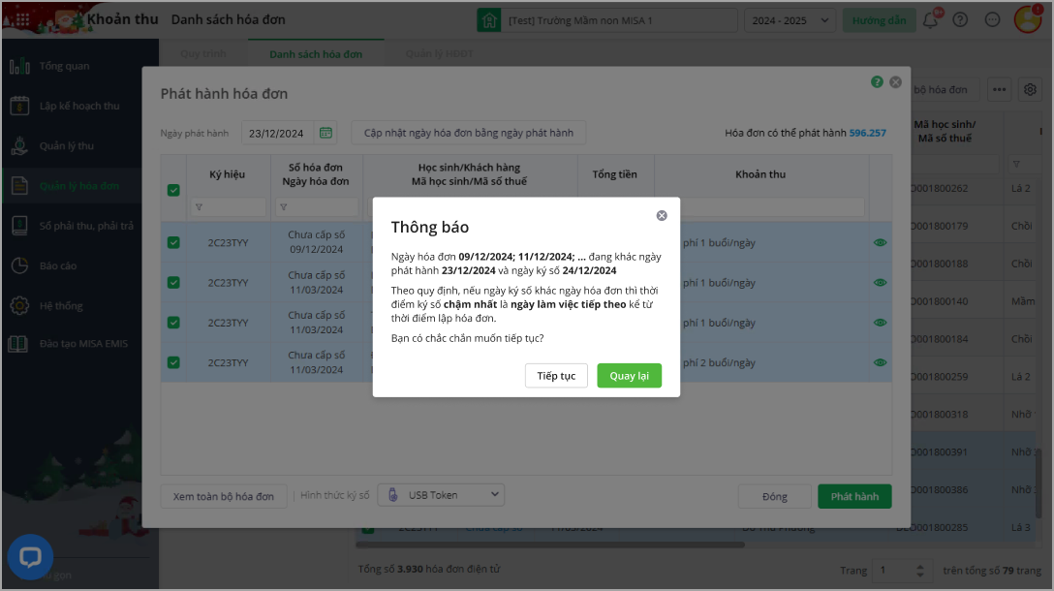Switch to the Danh sách hóa đơn tab

tap(316, 54)
